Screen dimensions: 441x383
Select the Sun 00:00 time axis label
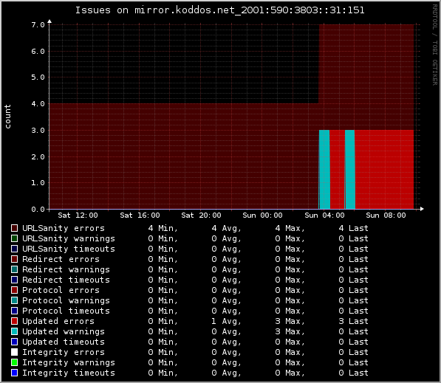click(262, 215)
